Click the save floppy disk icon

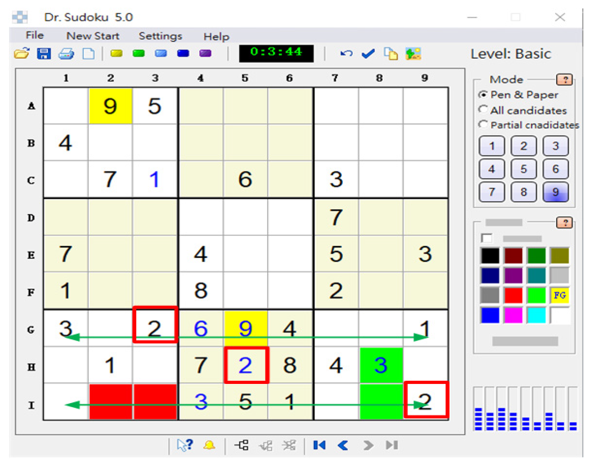(44, 54)
